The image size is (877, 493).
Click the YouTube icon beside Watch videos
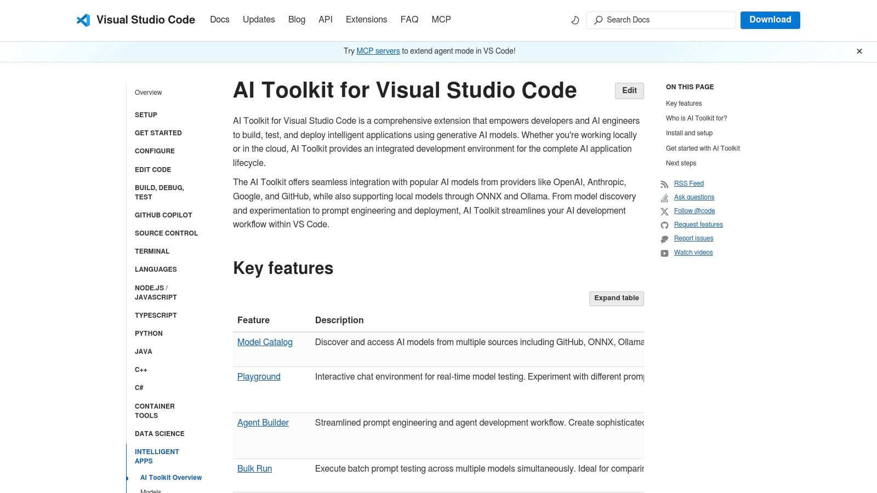click(664, 253)
